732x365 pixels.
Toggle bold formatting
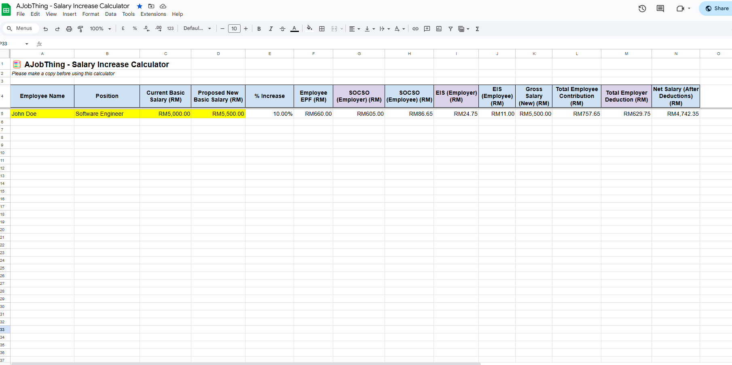[x=259, y=29]
